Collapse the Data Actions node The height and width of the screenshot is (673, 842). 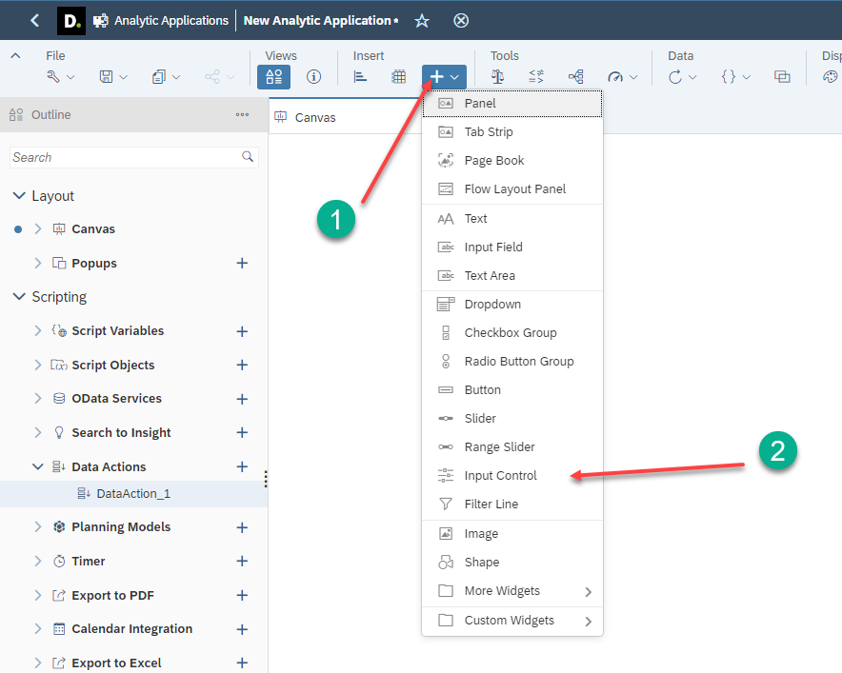tap(38, 466)
